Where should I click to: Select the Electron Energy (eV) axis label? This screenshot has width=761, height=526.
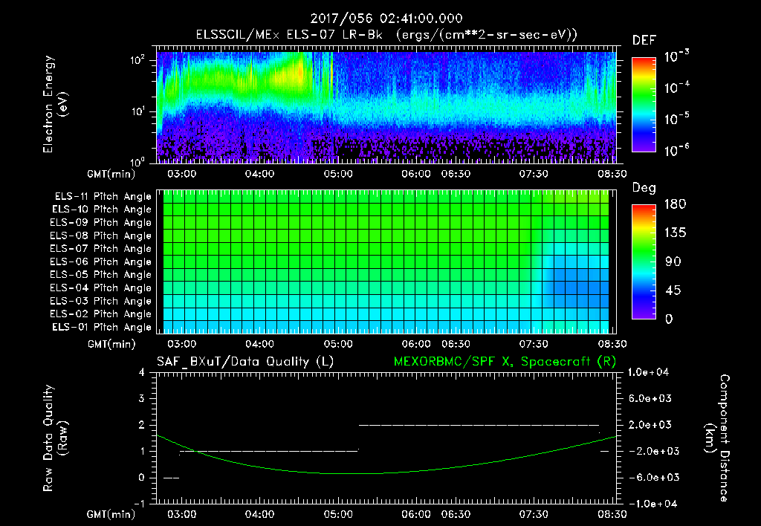click(55, 104)
